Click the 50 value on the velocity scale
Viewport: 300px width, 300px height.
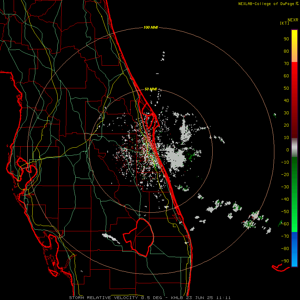286,88
